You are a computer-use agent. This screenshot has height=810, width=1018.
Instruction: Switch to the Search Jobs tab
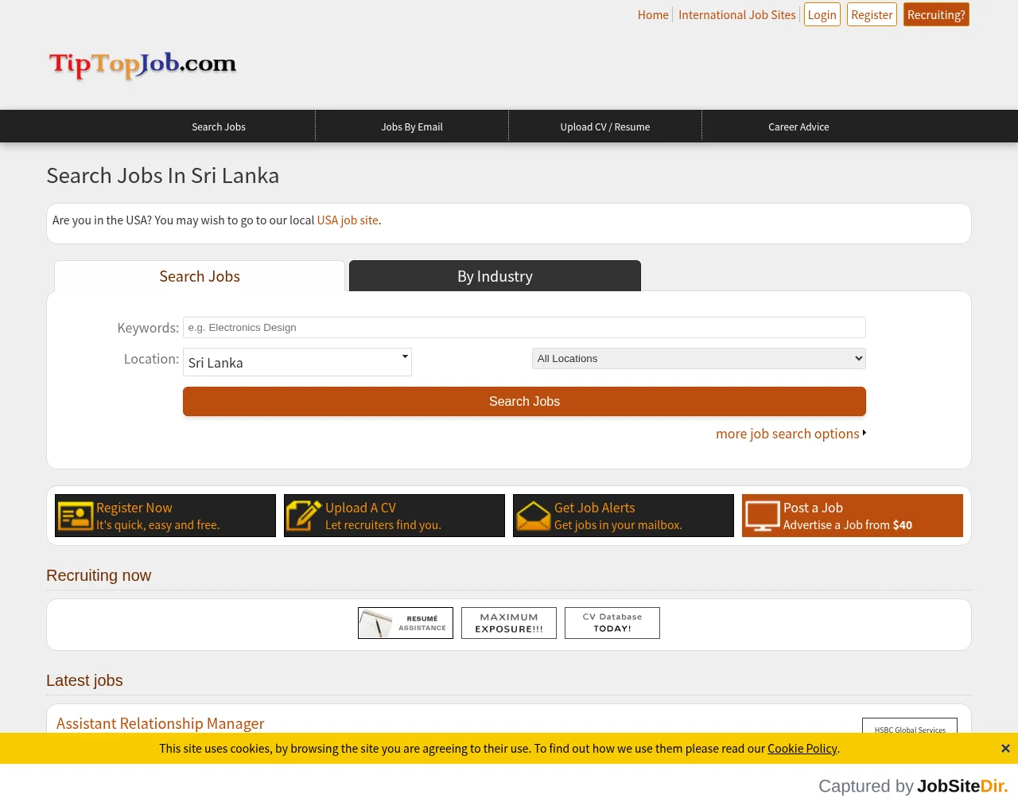200,276
